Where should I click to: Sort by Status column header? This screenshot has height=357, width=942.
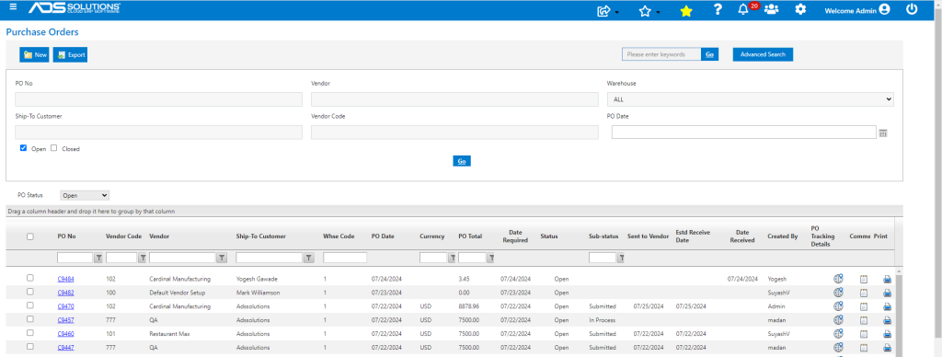(549, 236)
